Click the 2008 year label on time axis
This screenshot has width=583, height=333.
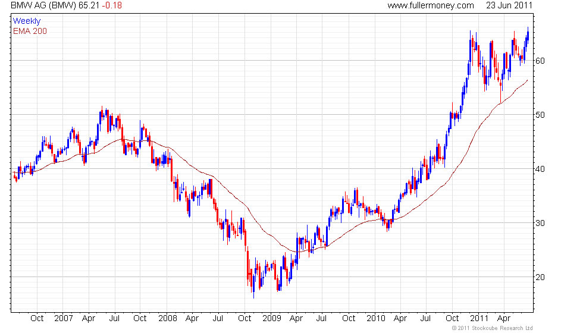coord(168,319)
